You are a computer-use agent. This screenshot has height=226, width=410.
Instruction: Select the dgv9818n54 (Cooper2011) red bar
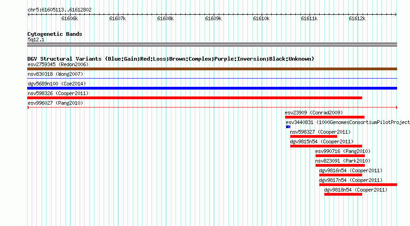343,194
